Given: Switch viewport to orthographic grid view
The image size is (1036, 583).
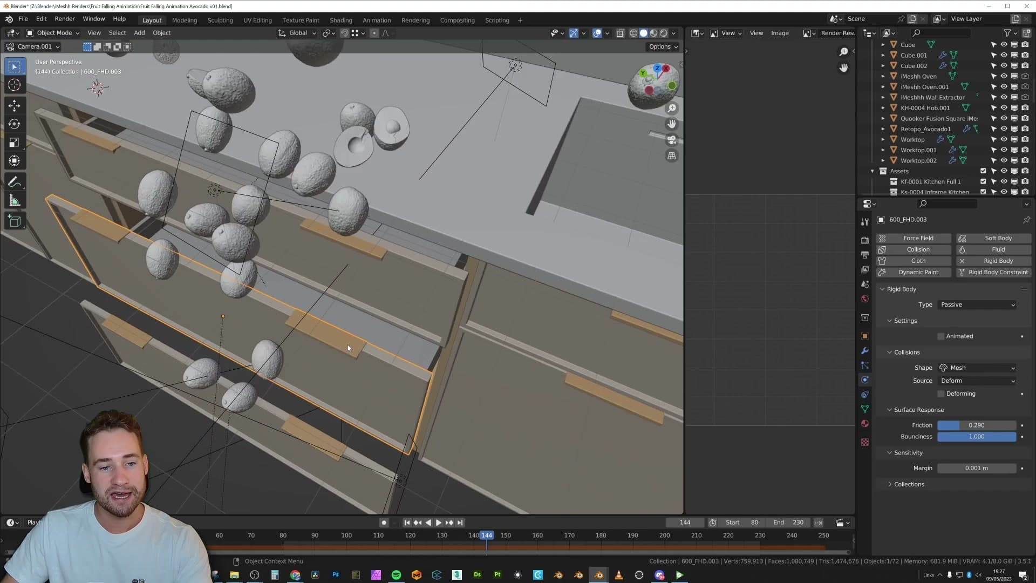Looking at the screenshot, I should pos(672,156).
